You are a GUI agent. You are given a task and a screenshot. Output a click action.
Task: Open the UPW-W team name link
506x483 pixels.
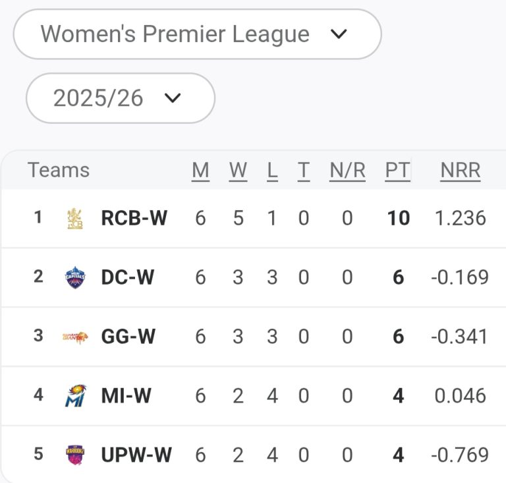point(136,455)
